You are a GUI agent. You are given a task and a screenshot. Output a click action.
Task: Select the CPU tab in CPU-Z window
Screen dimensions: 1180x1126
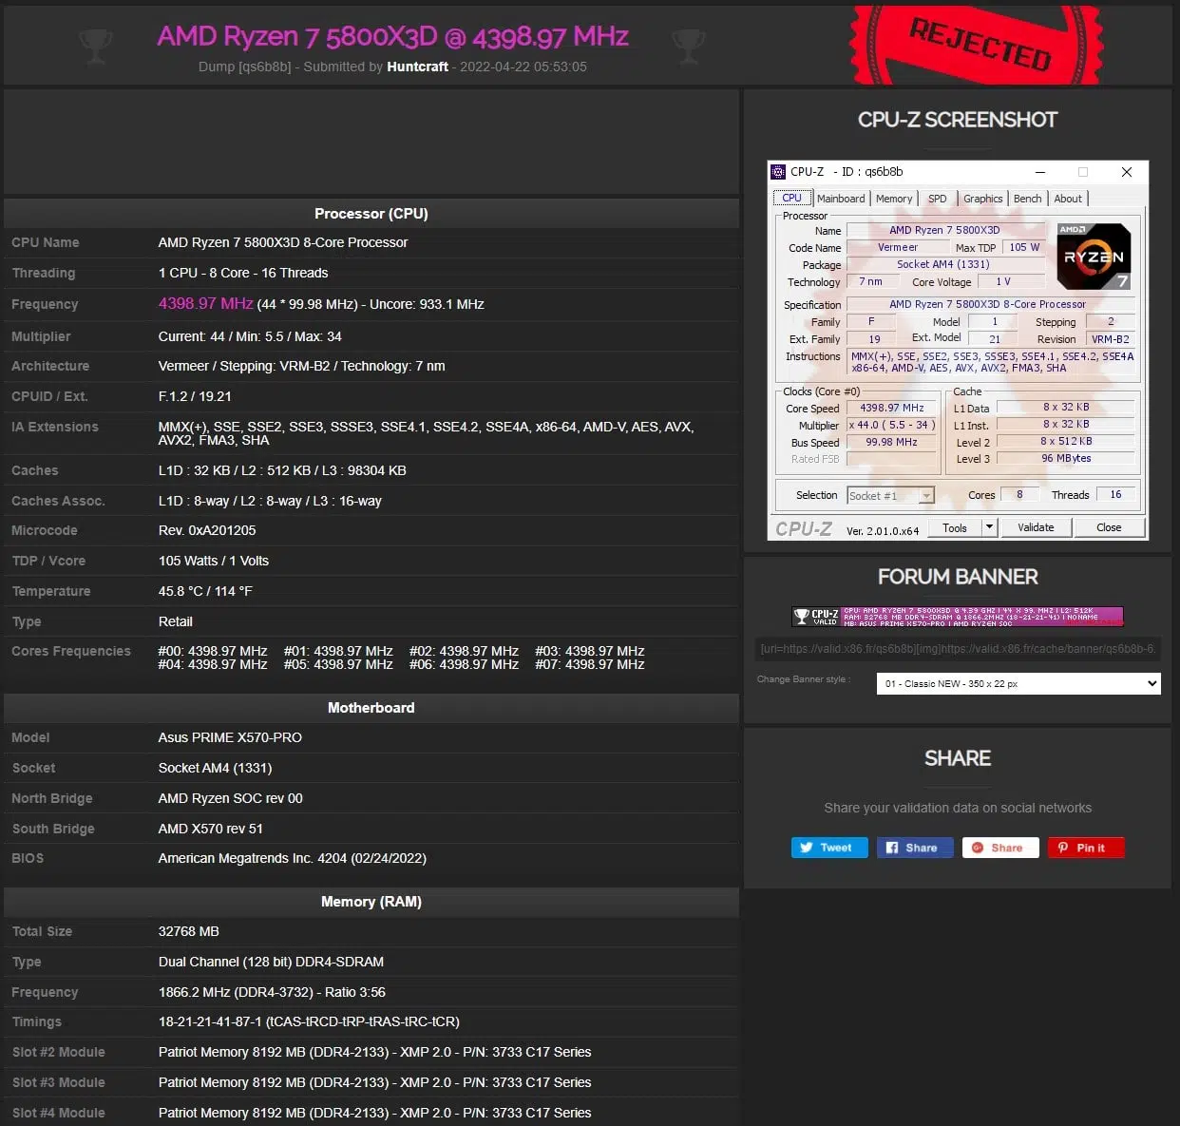point(792,198)
